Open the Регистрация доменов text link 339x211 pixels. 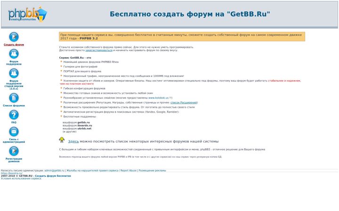coord(14,160)
